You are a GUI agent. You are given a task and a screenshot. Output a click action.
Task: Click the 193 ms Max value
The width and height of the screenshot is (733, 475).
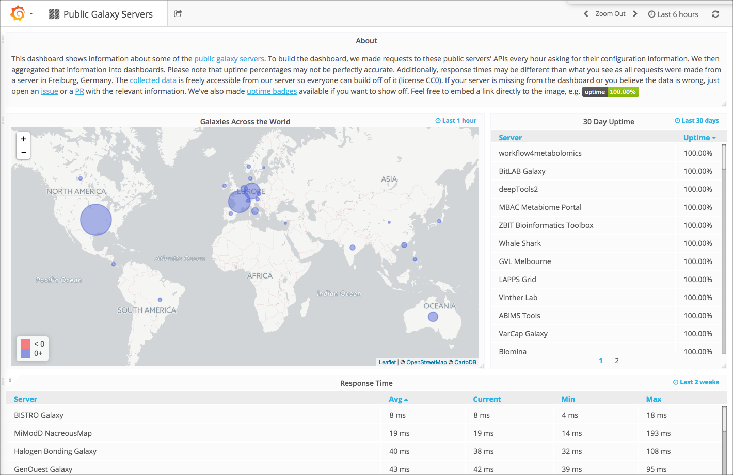click(658, 433)
